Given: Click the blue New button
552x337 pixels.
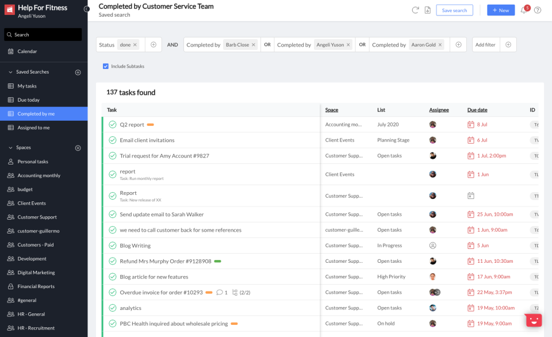Looking at the screenshot, I should coord(500,10).
